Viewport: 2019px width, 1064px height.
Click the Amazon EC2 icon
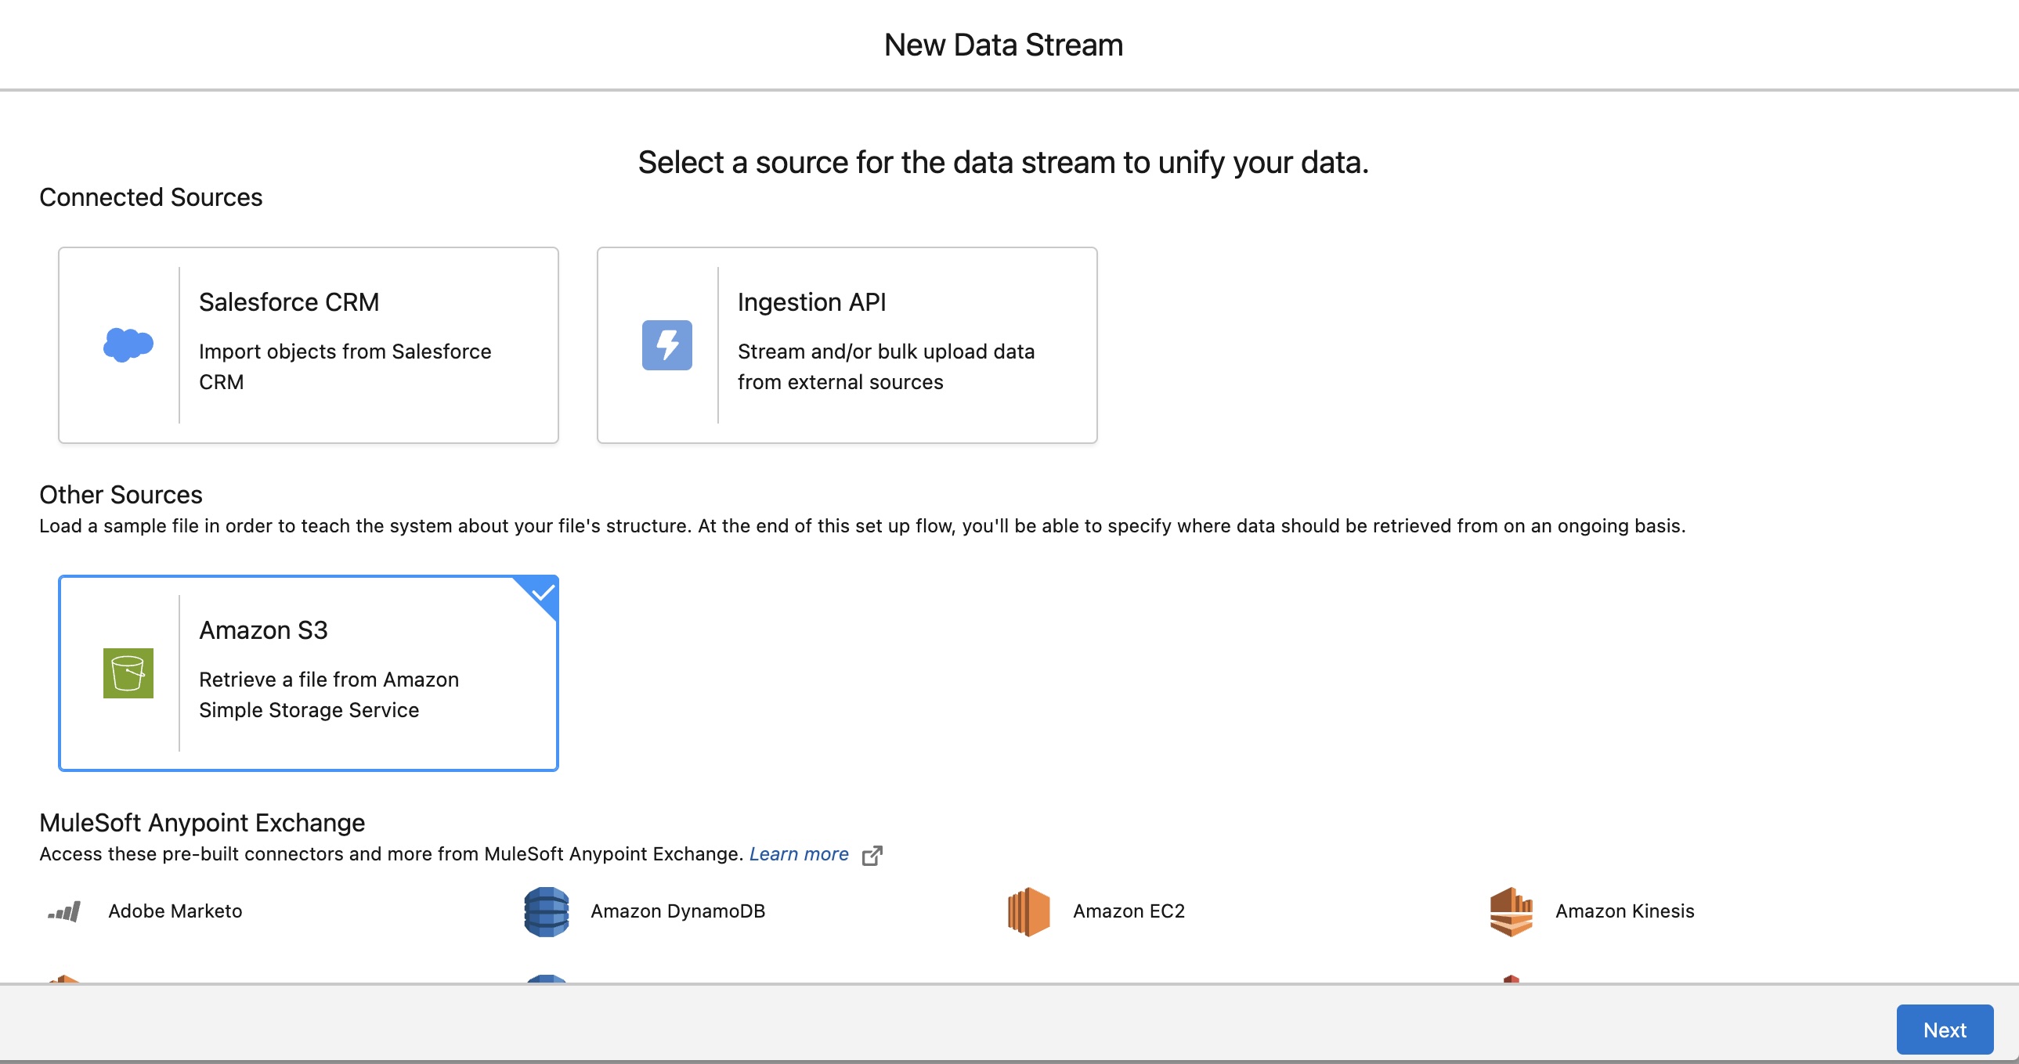point(1029,911)
